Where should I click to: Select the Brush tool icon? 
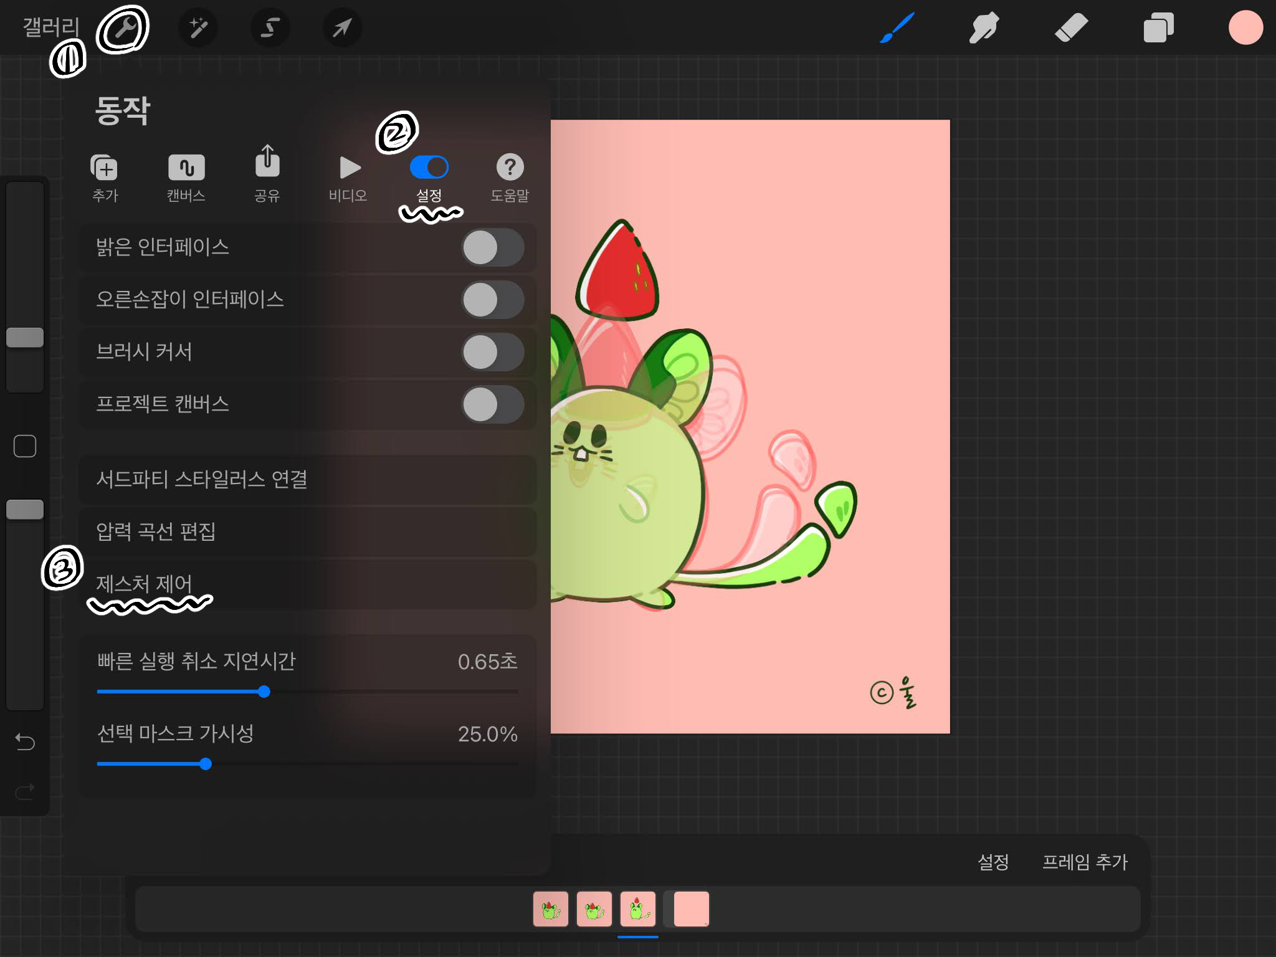[x=897, y=28]
